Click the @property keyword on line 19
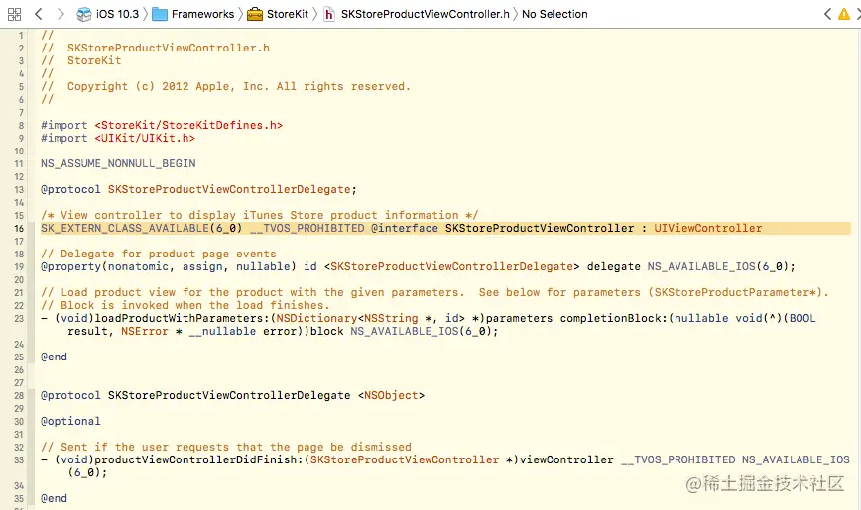 click(70, 267)
